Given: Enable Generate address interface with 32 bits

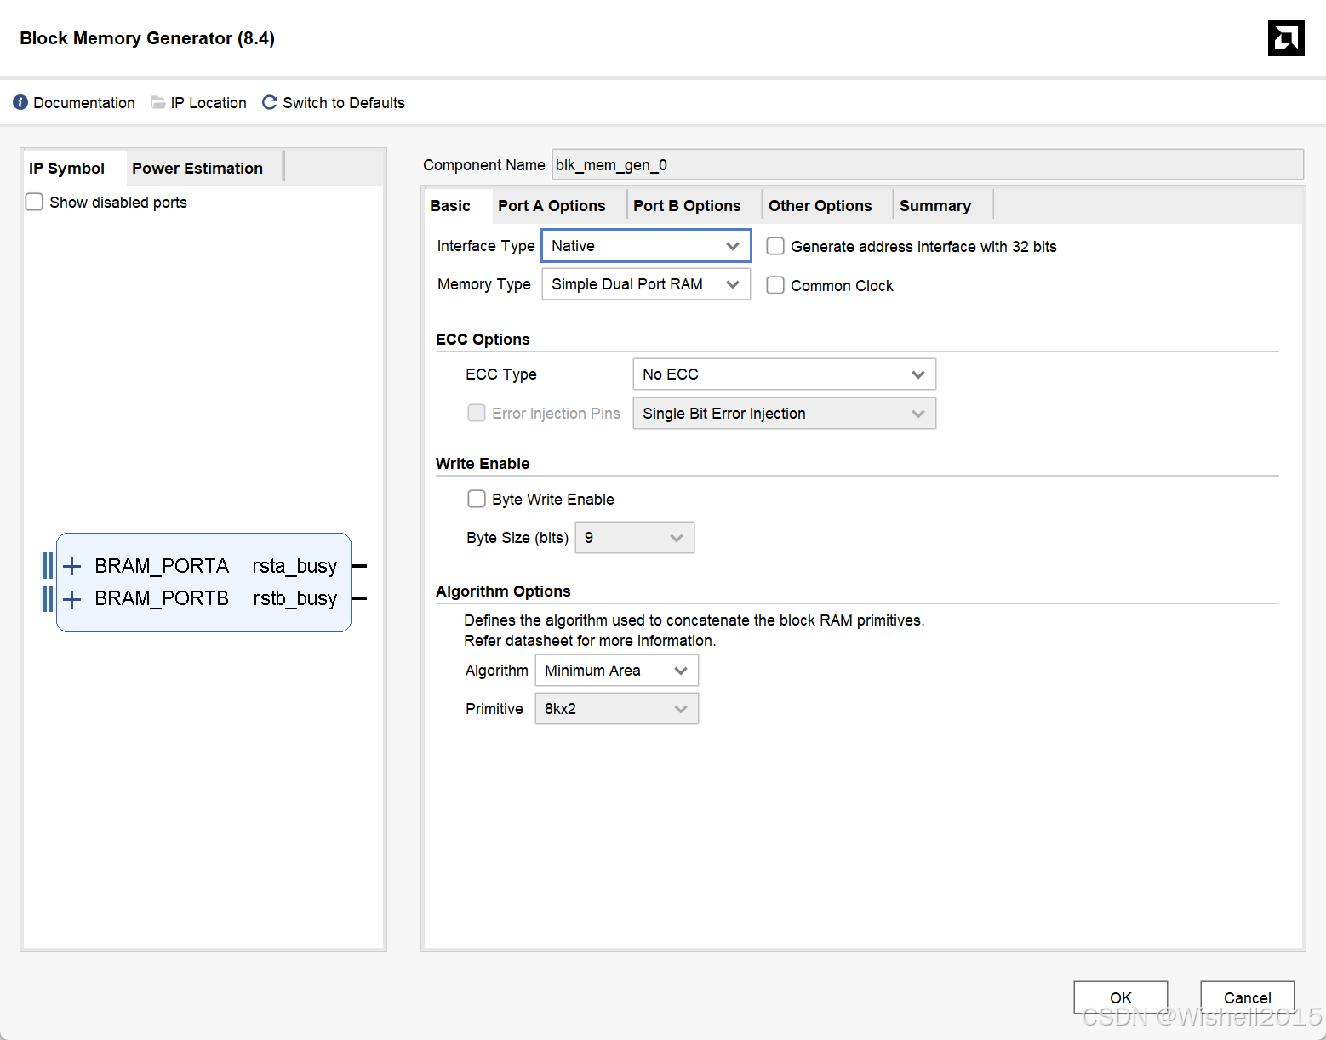Looking at the screenshot, I should tap(775, 246).
